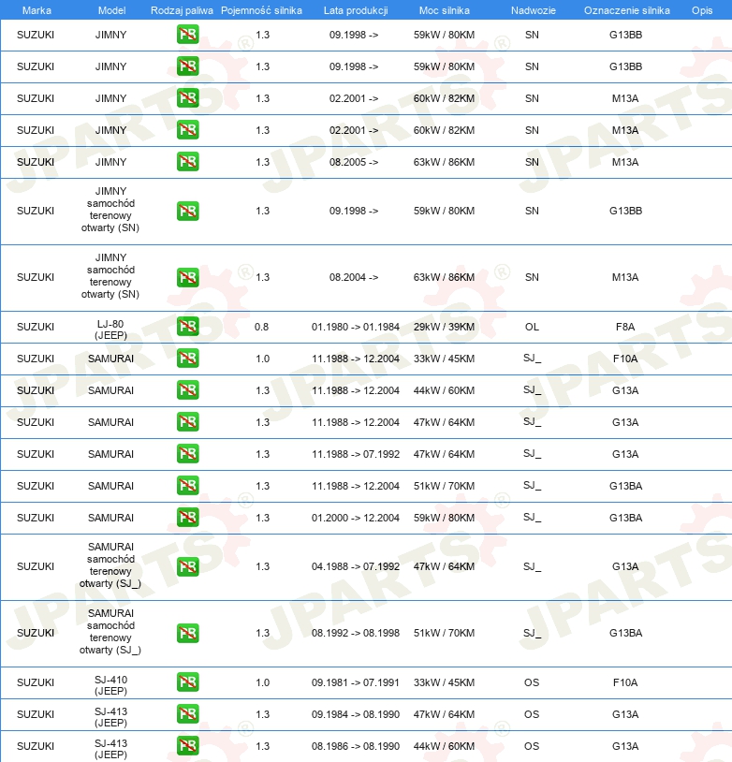732x762 pixels.
Task: Click the 29kW / 39KM power cell
Action: tap(445, 327)
